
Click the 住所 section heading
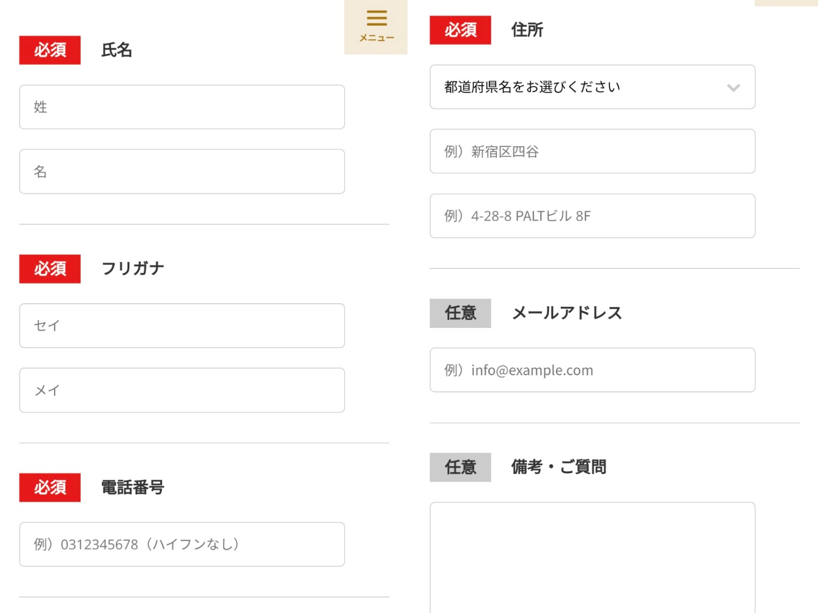click(x=527, y=30)
